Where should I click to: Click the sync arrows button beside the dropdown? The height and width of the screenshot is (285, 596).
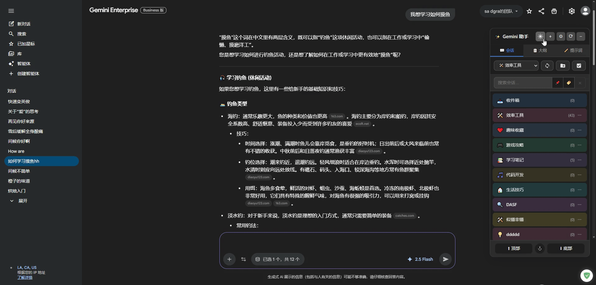pos(547,66)
